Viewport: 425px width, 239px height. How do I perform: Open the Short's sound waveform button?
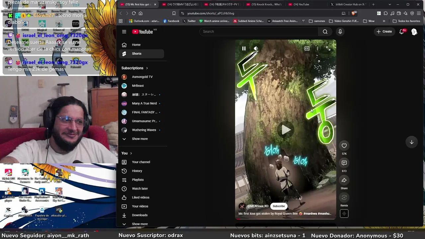(x=344, y=214)
